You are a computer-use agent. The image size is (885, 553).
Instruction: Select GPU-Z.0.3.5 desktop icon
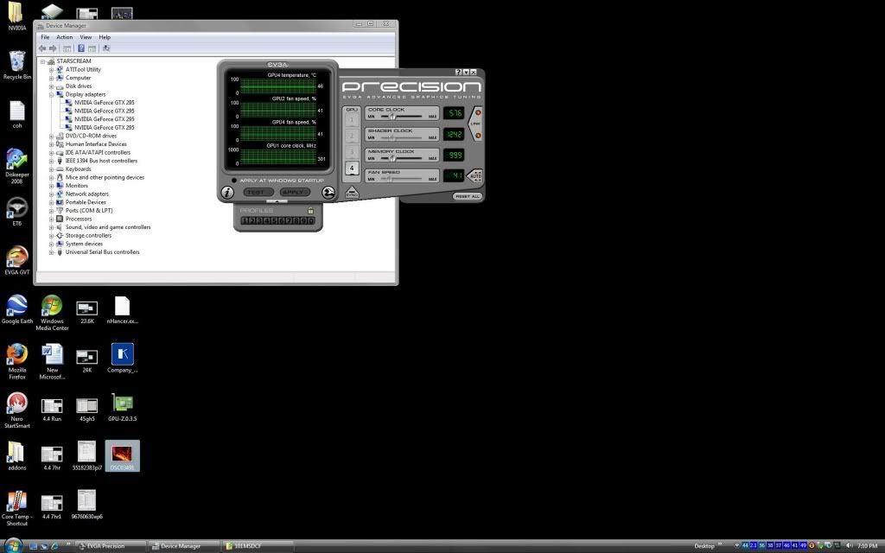coord(122,408)
